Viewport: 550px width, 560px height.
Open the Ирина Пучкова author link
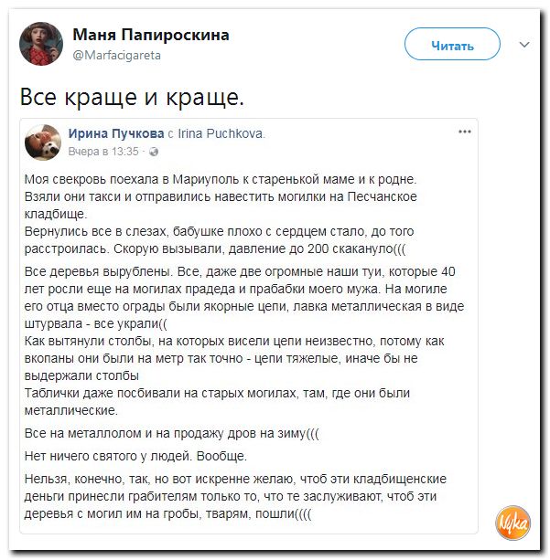[115, 133]
